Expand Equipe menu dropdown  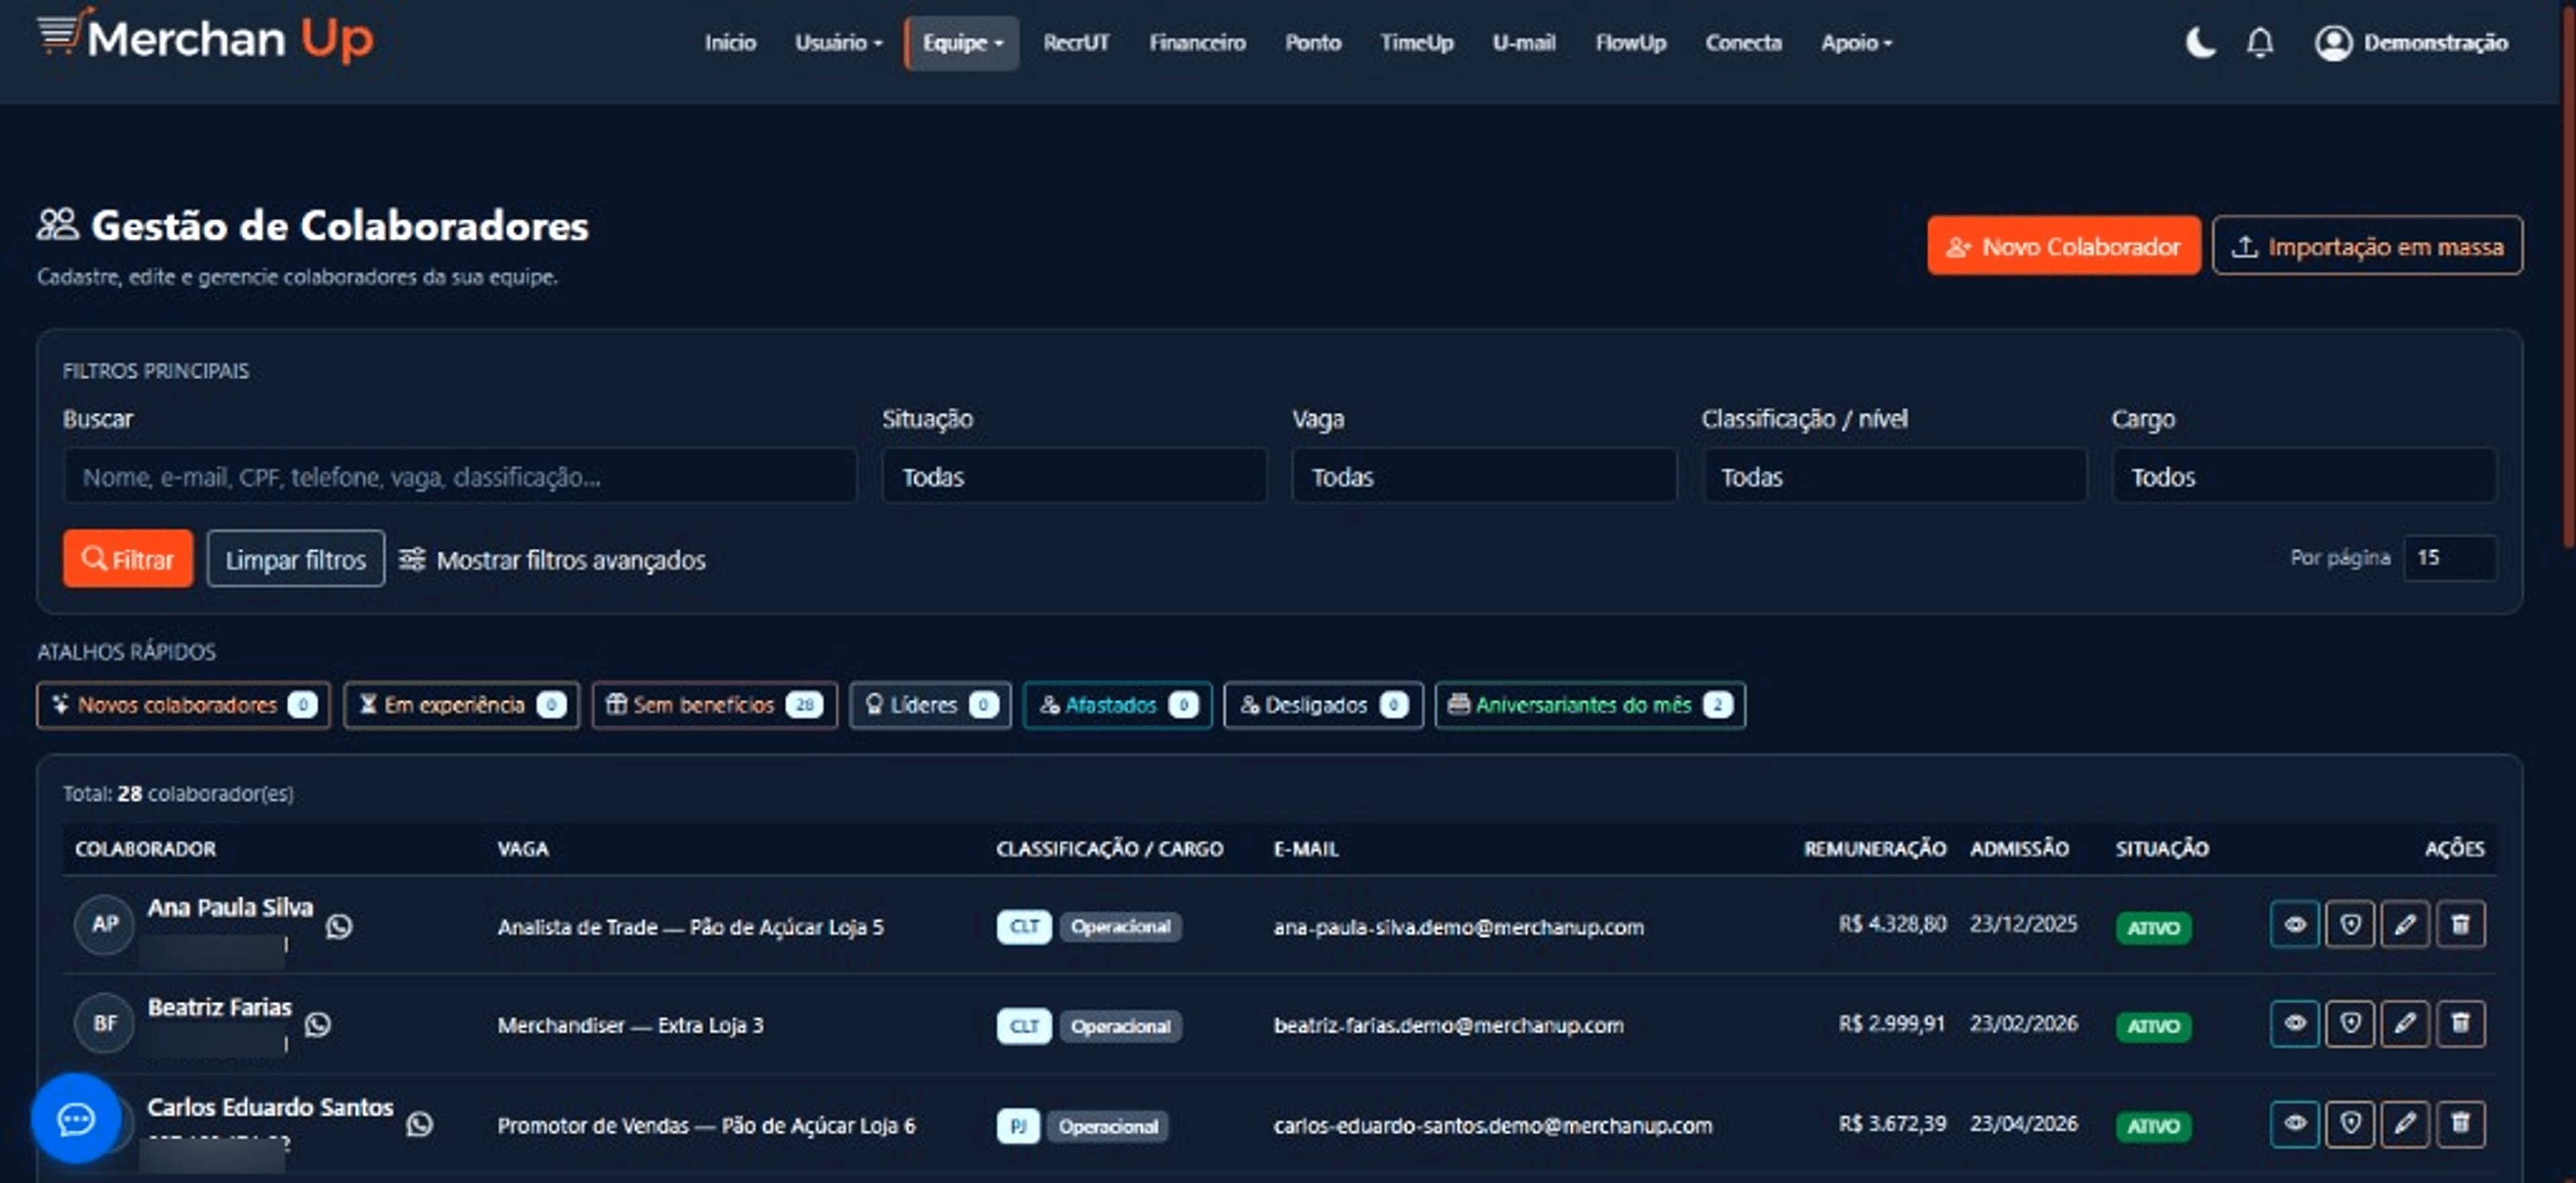pos(962,43)
